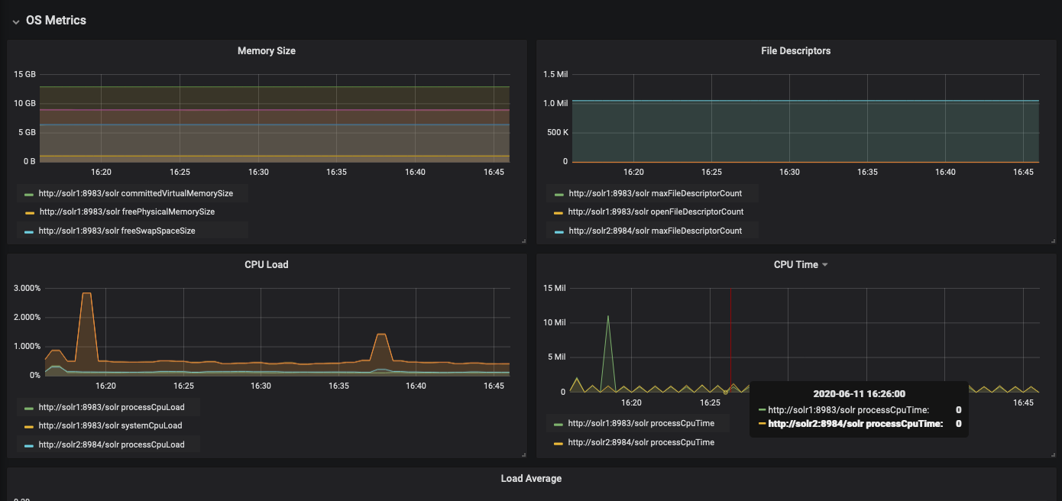Click green swatch of solr1 processCpuTime legend
This screenshot has height=501, width=1062.
click(558, 424)
